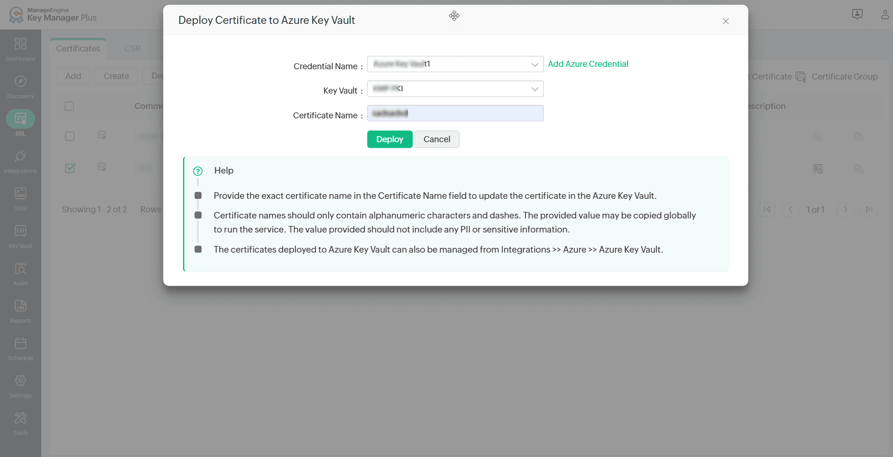Image resolution: width=893 pixels, height=457 pixels.
Task: Click the Deploy button
Action: pyautogui.click(x=390, y=139)
